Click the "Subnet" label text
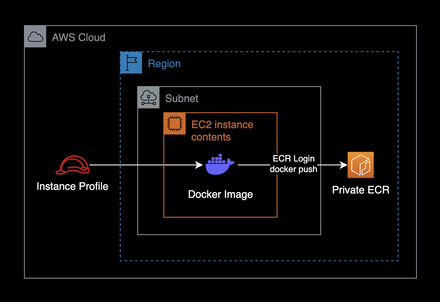Image resolution: width=440 pixels, height=302 pixels. coord(182,98)
